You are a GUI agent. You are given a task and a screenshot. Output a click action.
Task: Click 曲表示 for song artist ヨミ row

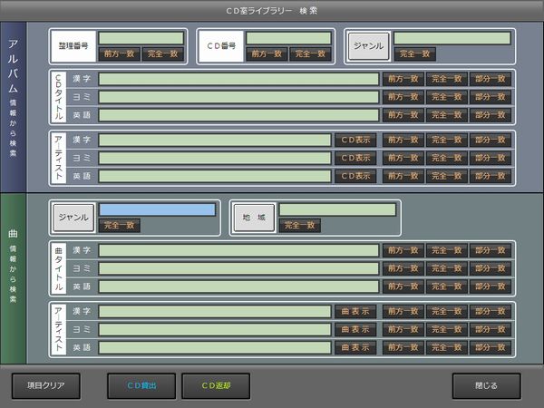point(355,329)
